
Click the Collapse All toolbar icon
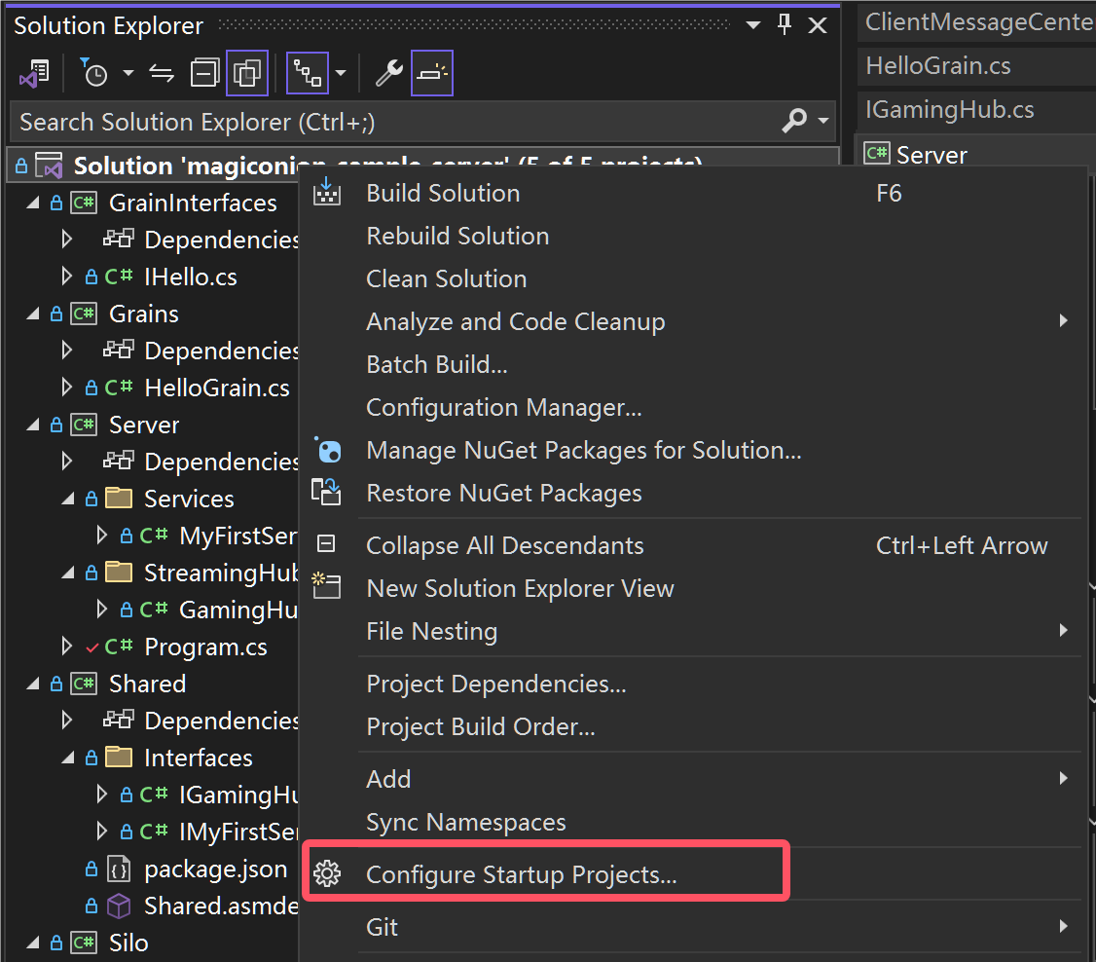[x=205, y=74]
